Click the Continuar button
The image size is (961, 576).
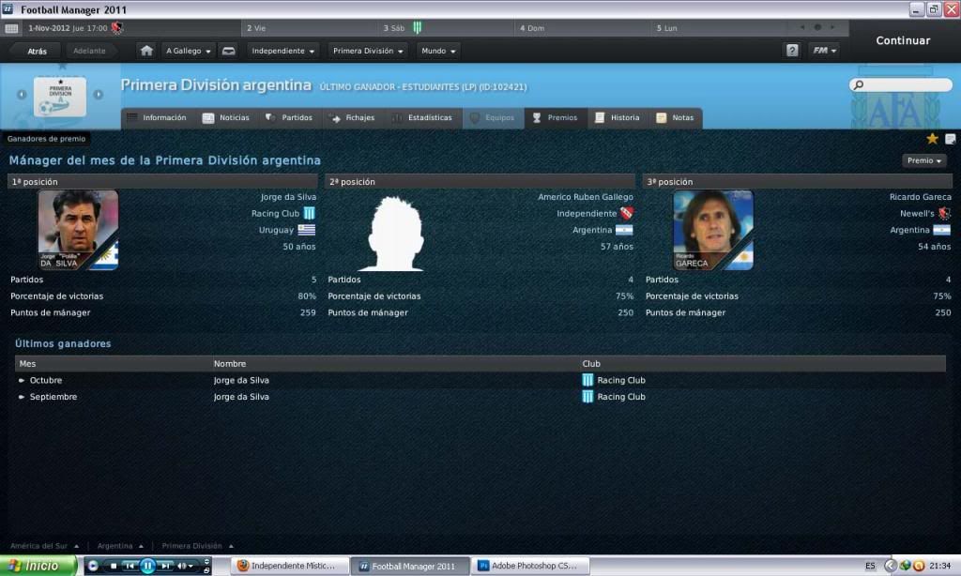(903, 40)
